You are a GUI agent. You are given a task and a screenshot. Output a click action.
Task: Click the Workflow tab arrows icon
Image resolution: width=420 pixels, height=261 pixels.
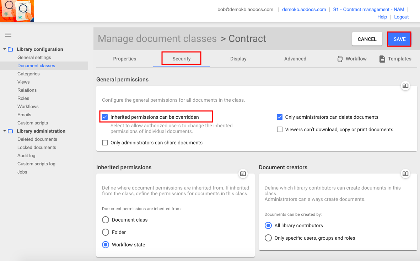point(340,59)
